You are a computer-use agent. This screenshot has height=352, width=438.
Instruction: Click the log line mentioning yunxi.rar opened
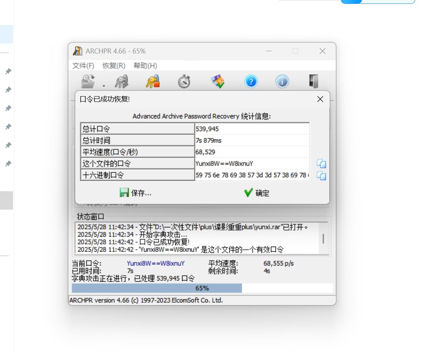(x=192, y=227)
